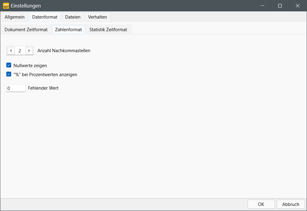The height and width of the screenshot is (211, 307).
Task: Click the Anzahl Nachkommastellen label
Action: 64,51
